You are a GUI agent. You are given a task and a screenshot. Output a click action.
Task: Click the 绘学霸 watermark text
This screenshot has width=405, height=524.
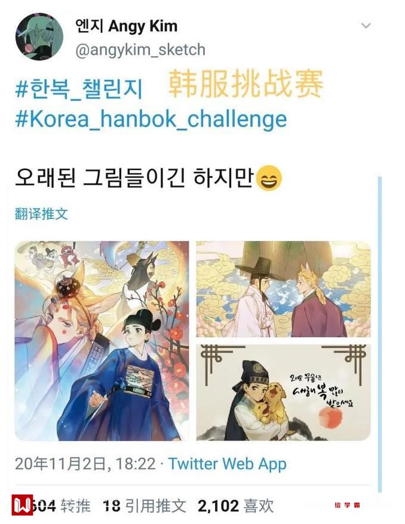coord(347,505)
